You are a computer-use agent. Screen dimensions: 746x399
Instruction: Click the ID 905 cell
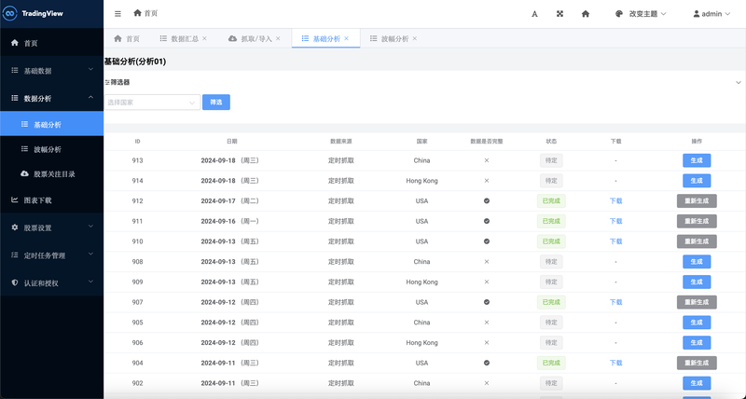[x=137, y=323]
